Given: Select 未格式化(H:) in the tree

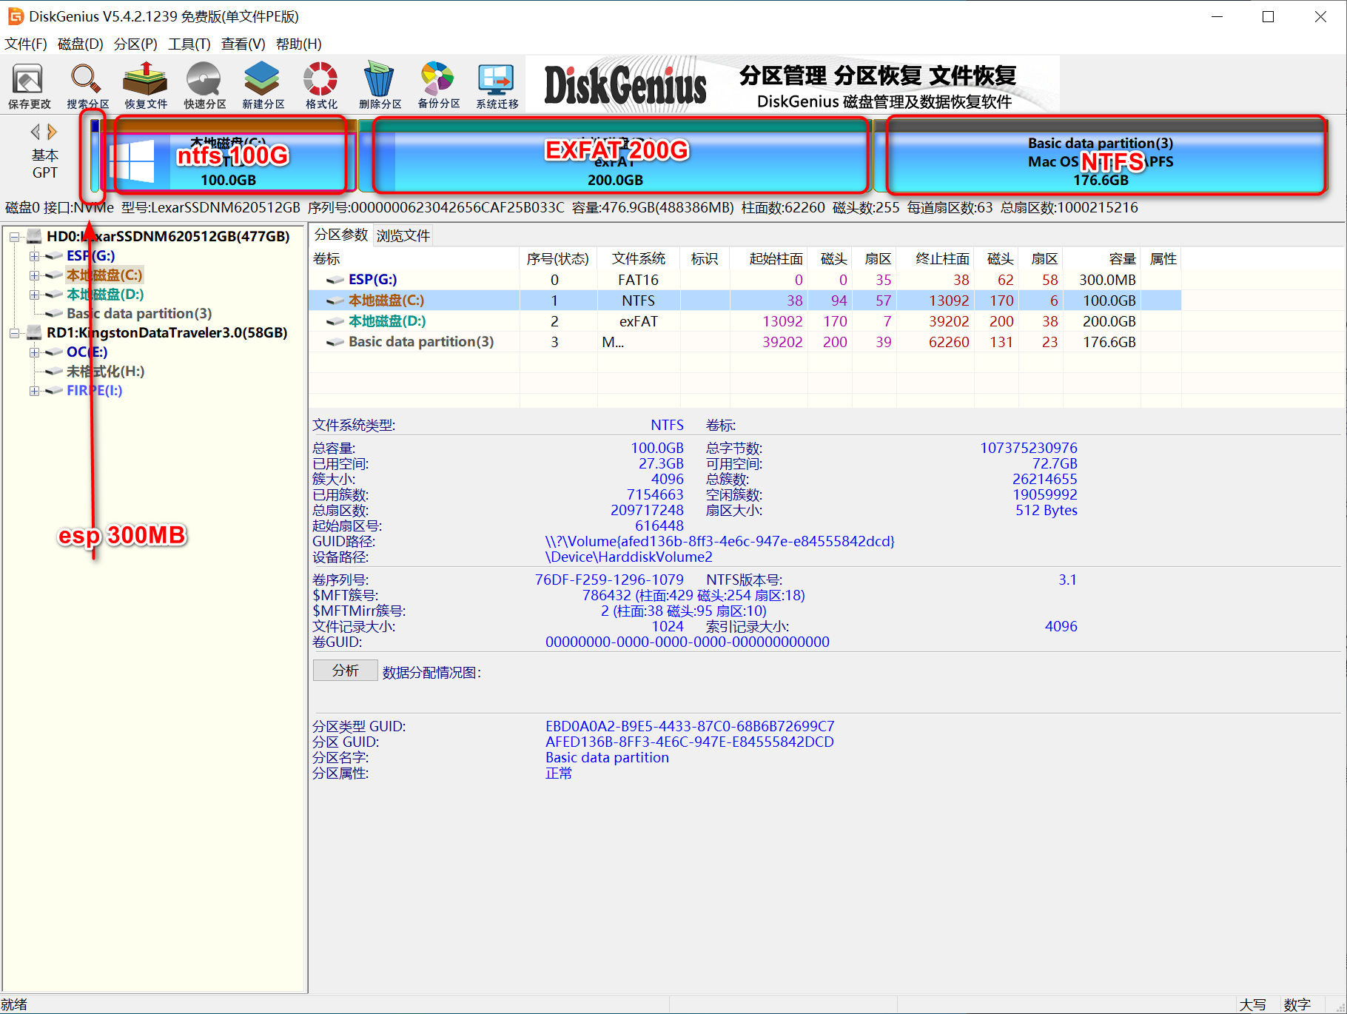Looking at the screenshot, I should coord(106,372).
